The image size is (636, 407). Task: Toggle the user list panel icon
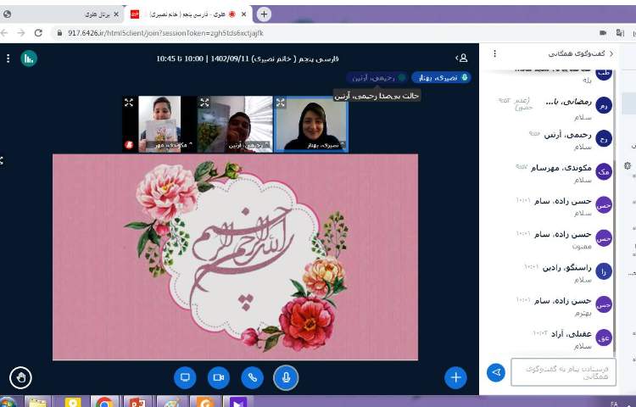(x=461, y=58)
